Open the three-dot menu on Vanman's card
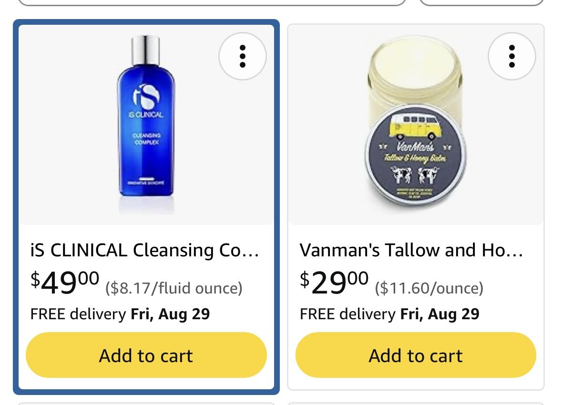This screenshot has width=562, height=405. (x=512, y=56)
